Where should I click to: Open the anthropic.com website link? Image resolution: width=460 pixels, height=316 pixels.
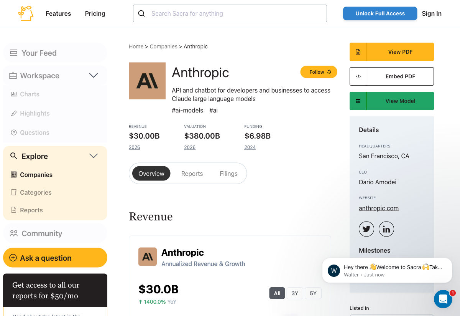[378, 208]
